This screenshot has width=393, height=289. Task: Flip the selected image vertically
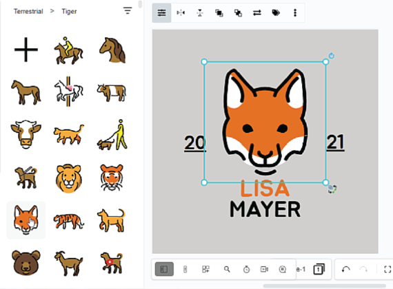tap(200, 13)
